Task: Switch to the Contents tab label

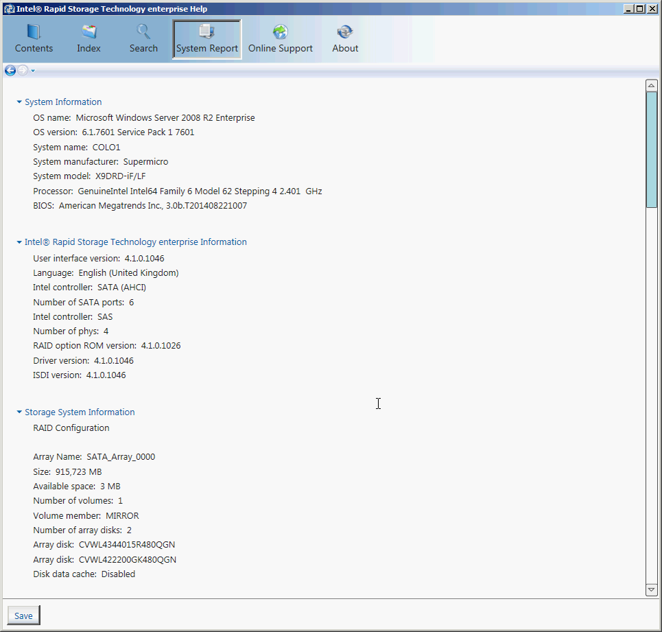Action: 34,48
